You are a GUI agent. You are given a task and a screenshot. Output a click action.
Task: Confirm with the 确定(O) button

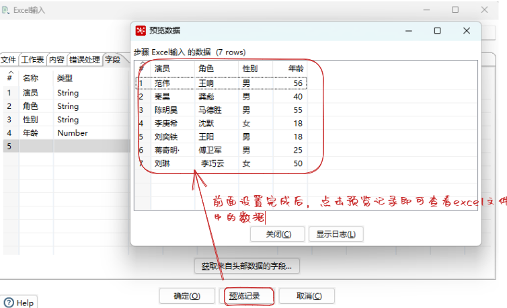[187, 296]
